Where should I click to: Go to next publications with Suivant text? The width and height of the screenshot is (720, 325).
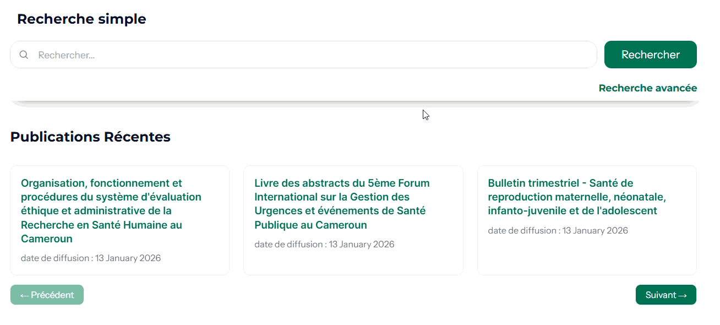pyautogui.click(x=661, y=295)
